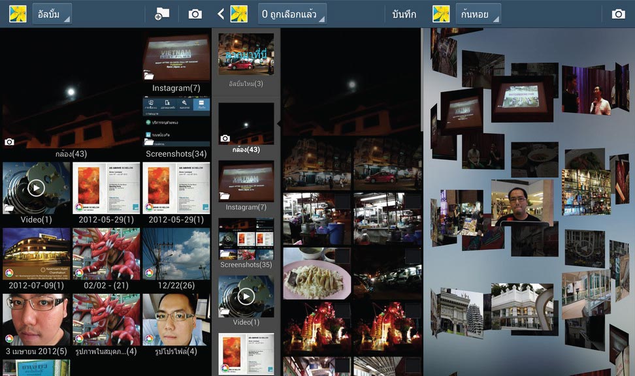Image resolution: width=635 pixels, height=376 pixels.
Task: Open the 2012-07-09(1) hotel album
Action: (x=37, y=259)
